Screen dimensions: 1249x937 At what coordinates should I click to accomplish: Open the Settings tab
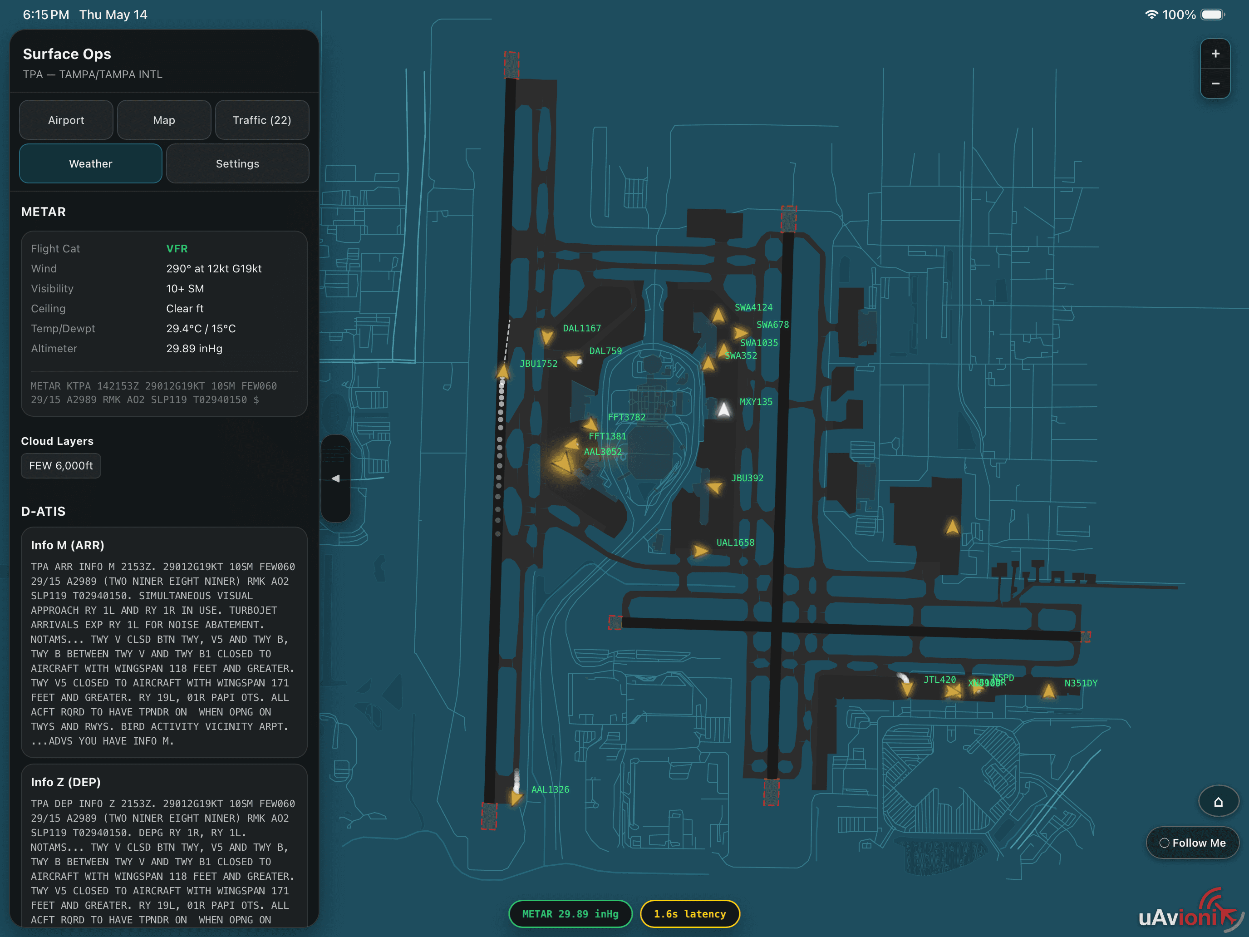tap(238, 164)
